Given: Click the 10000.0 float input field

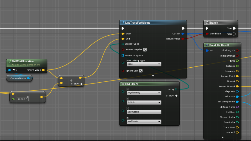Looking at the screenshot, I should tap(22, 99).
